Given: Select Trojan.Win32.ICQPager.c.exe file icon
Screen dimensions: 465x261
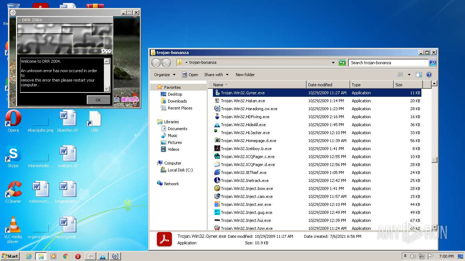Looking at the screenshot, I should click(217, 157).
